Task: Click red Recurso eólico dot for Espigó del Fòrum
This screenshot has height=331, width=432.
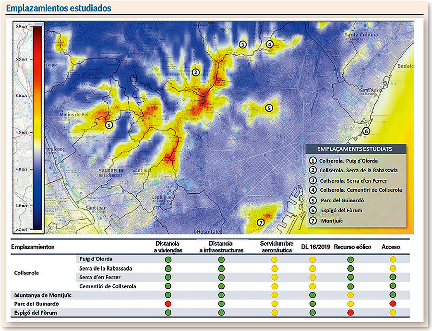Action: [x=350, y=313]
